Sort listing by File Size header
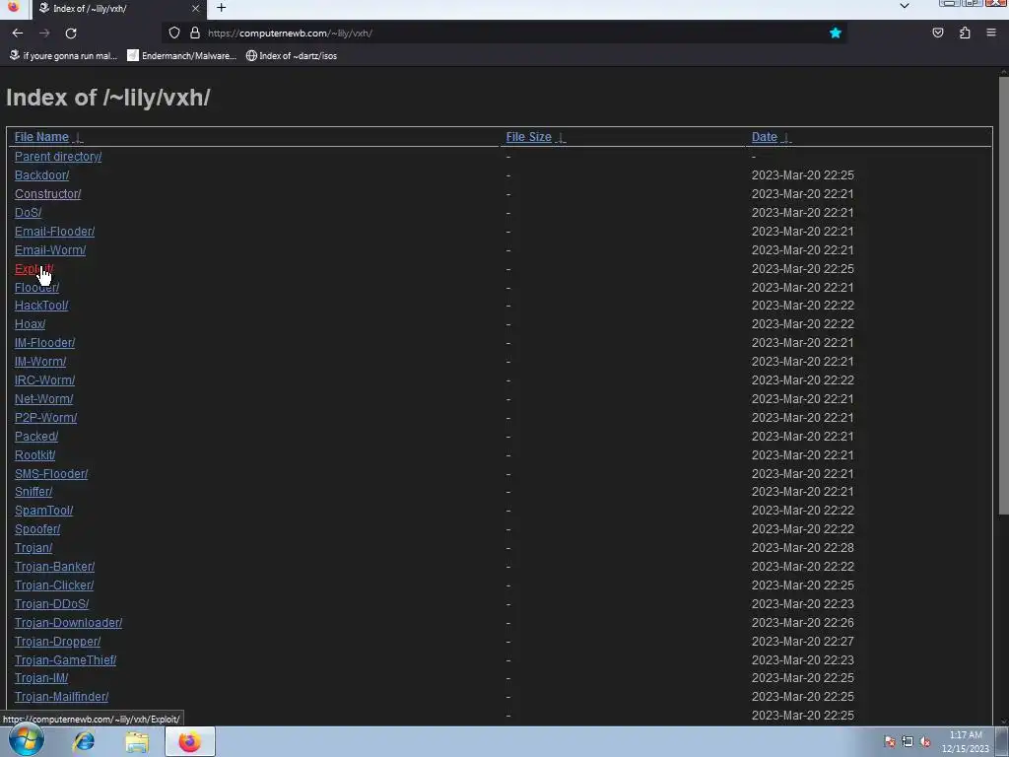The width and height of the screenshot is (1009, 757). (528, 137)
